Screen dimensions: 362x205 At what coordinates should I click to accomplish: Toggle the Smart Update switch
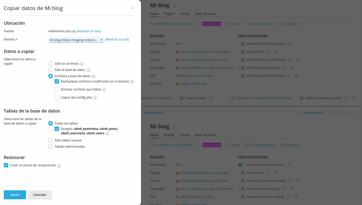coord(180,98)
